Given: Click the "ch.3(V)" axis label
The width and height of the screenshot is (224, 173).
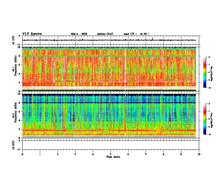Looking at the screenshot, I should (14, 145).
